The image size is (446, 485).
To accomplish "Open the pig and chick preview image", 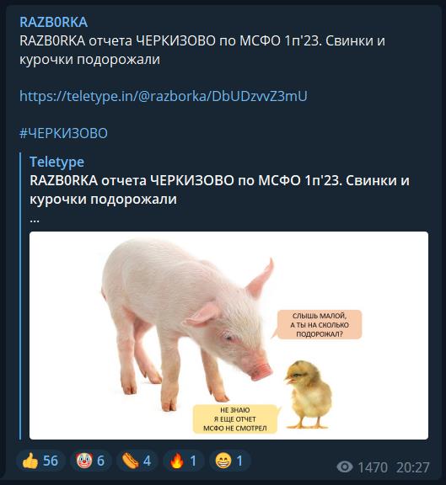I will [228, 336].
